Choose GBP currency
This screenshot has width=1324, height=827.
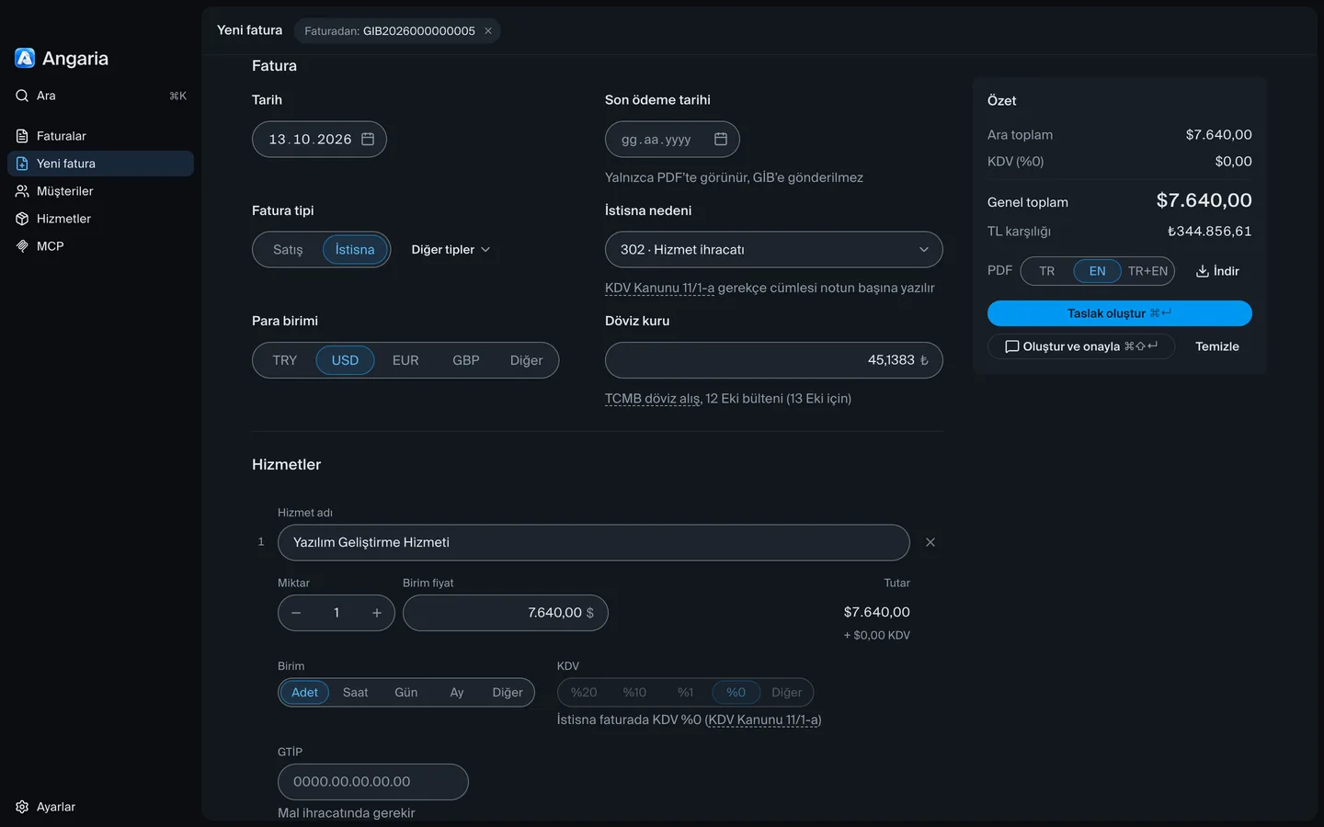(466, 360)
